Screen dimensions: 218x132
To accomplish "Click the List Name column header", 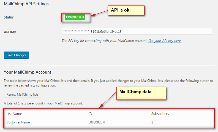I will (14, 114).
